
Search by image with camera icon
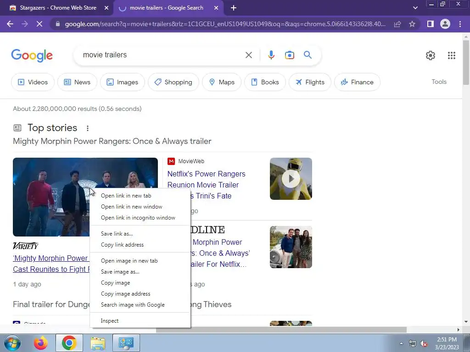pos(289,55)
